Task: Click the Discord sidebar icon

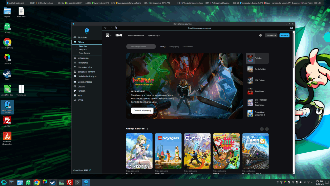Action: tap(75, 87)
